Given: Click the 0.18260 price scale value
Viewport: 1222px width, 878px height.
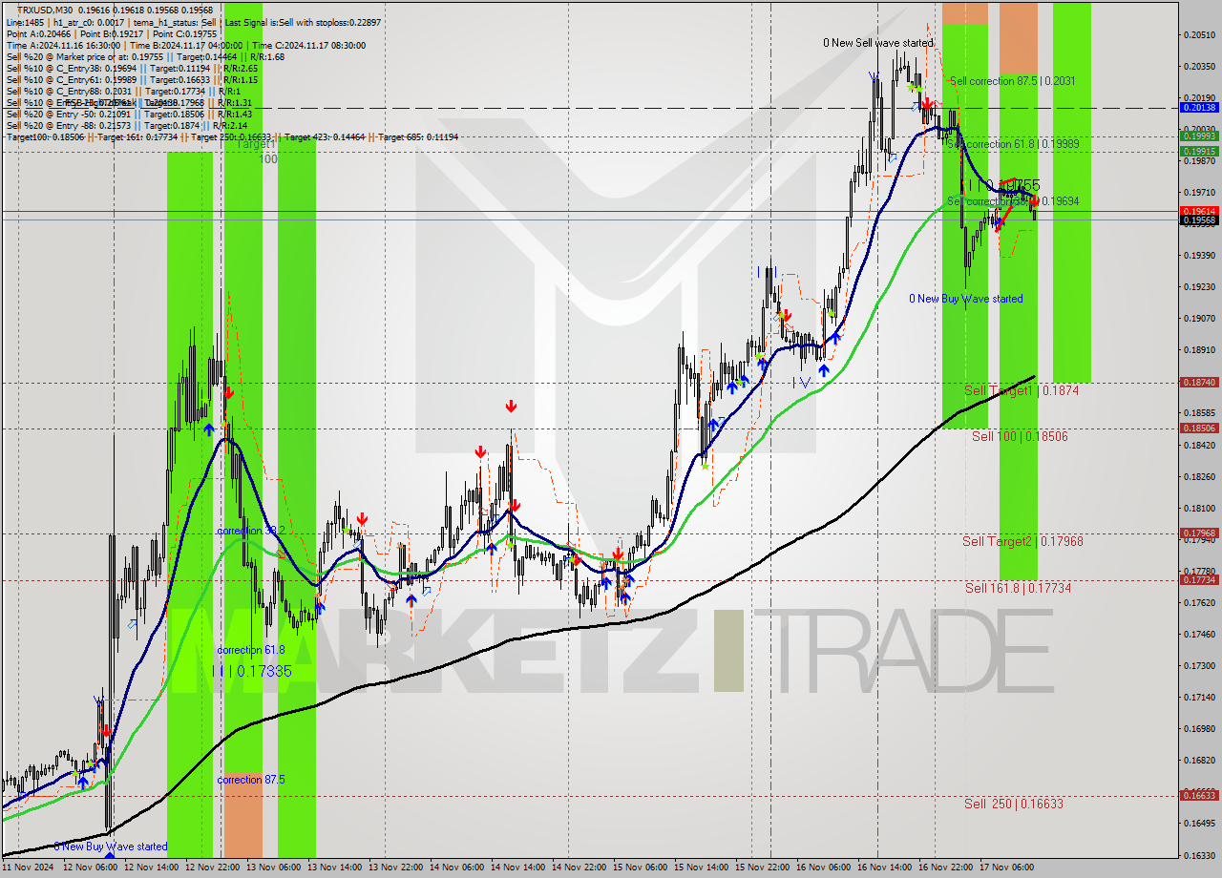Looking at the screenshot, I should 1199,476.
